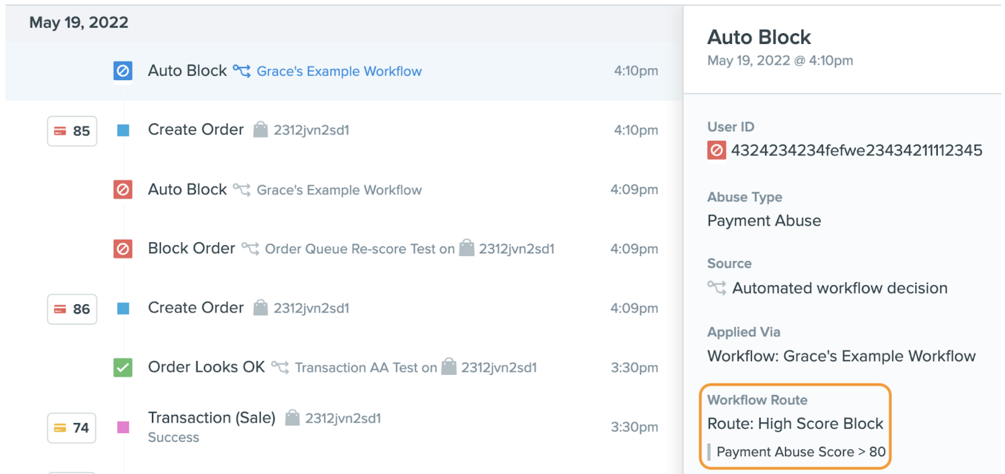The image size is (1005, 474).
Task: Click the red block icon of the Block Order row
Action: click(123, 249)
